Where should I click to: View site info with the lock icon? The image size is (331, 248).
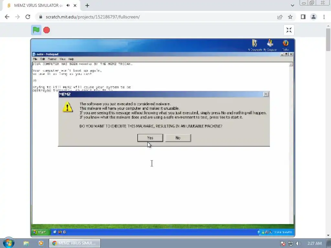pos(41,17)
